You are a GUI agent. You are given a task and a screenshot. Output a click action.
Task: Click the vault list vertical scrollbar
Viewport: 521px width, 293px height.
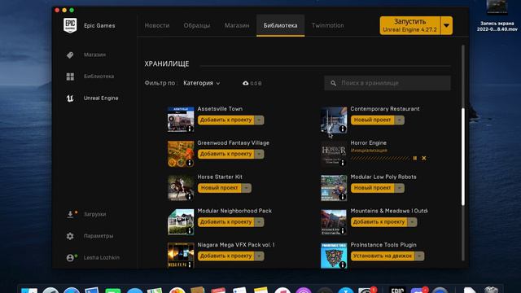[463, 156]
